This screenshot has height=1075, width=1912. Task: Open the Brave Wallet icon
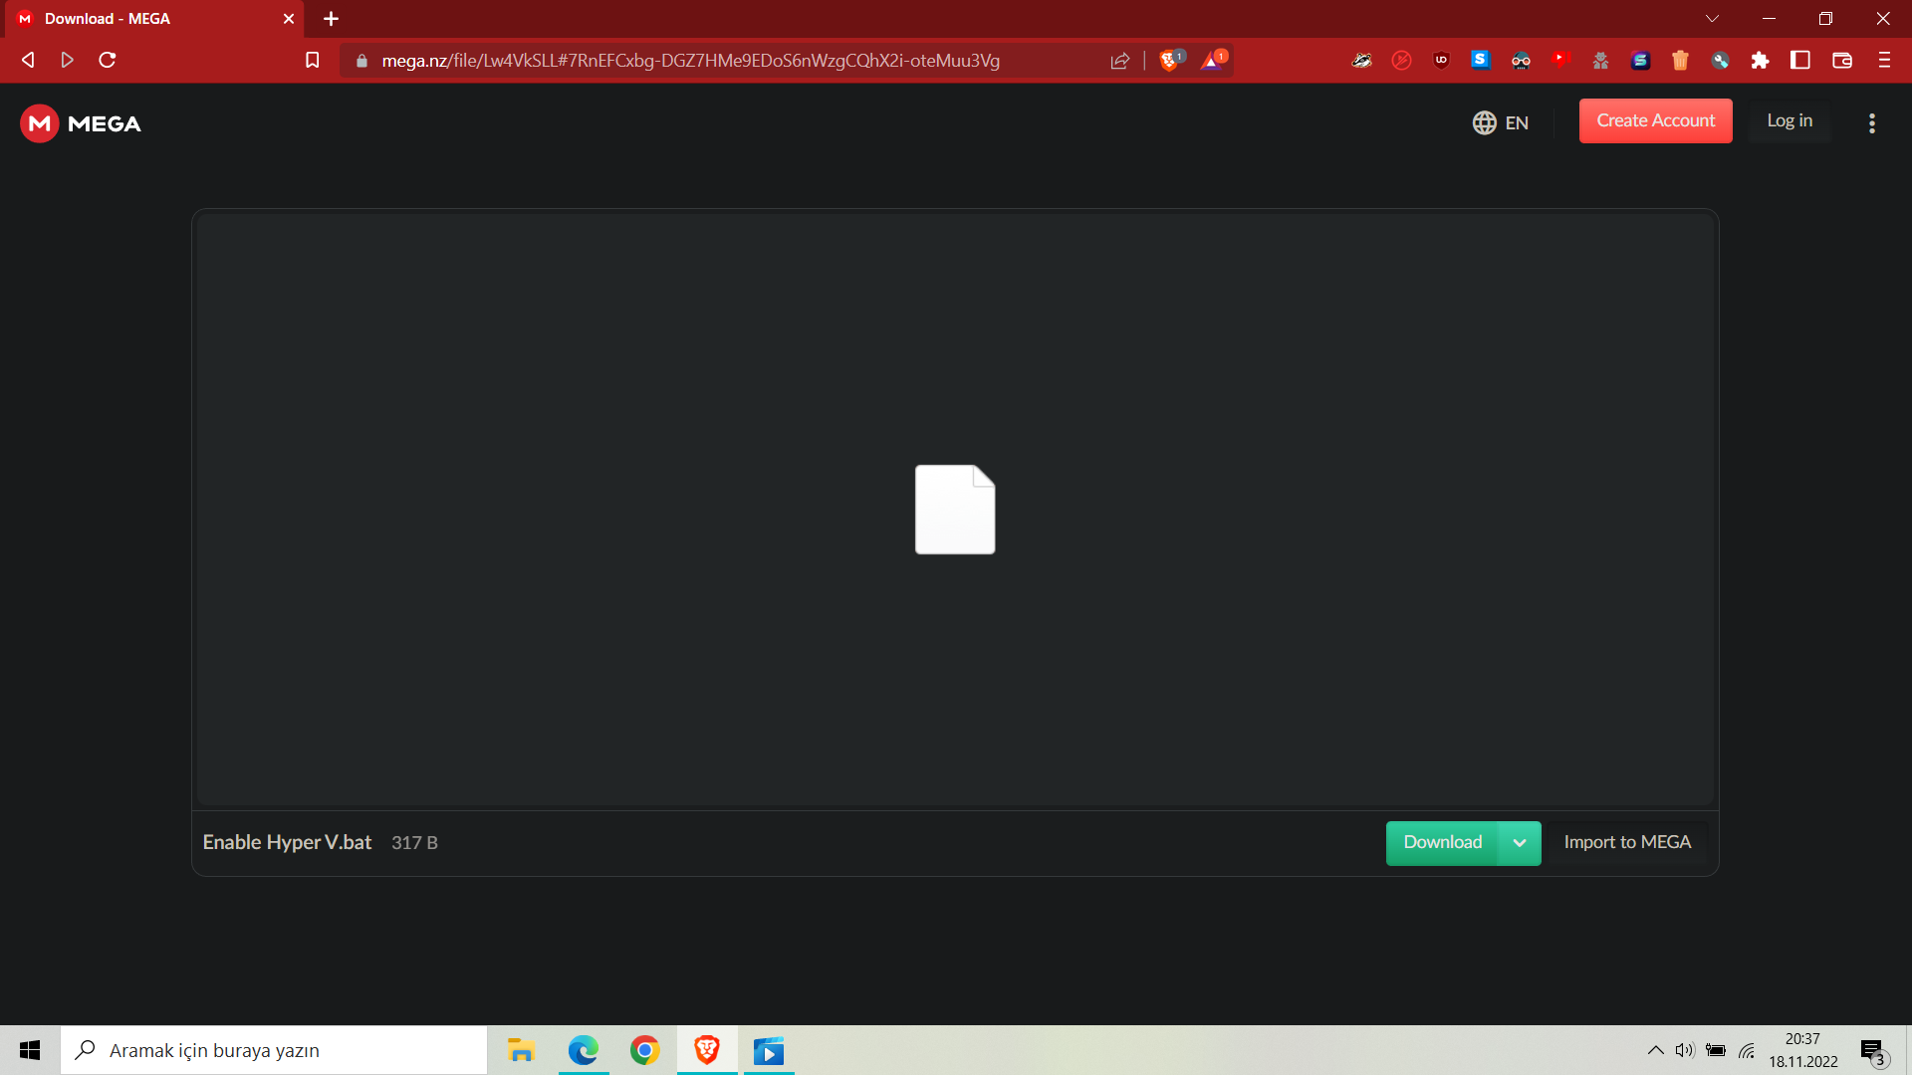(x=1841, y=61)
